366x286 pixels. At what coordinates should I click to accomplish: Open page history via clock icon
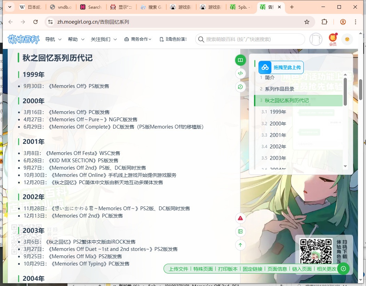coord(240,87)
